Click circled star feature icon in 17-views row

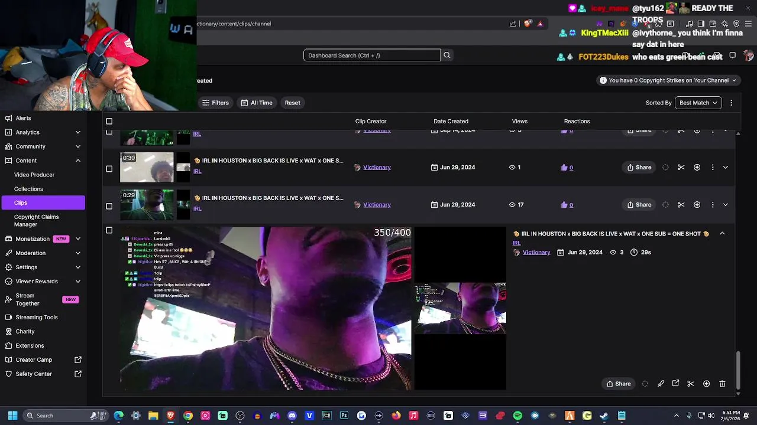click(x=697, y=205)
